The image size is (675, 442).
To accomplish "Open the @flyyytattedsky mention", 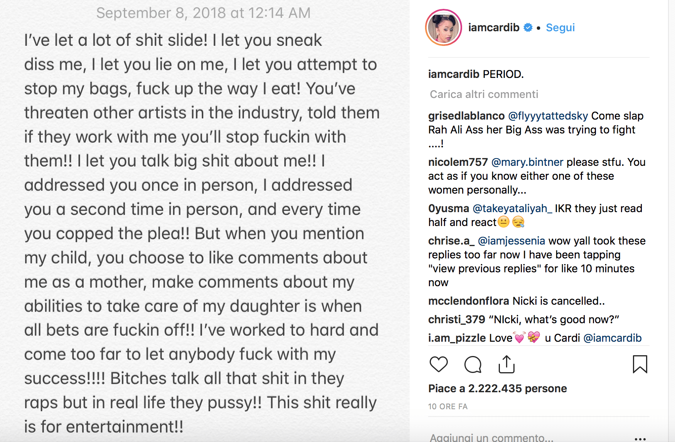I will click(548, 116).
